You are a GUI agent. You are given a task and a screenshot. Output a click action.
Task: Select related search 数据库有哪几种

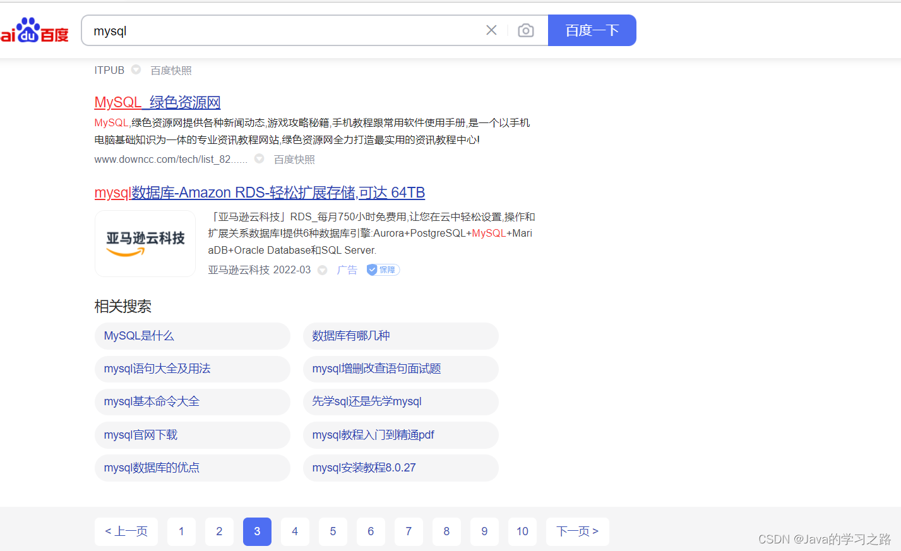tap(401, 336)
